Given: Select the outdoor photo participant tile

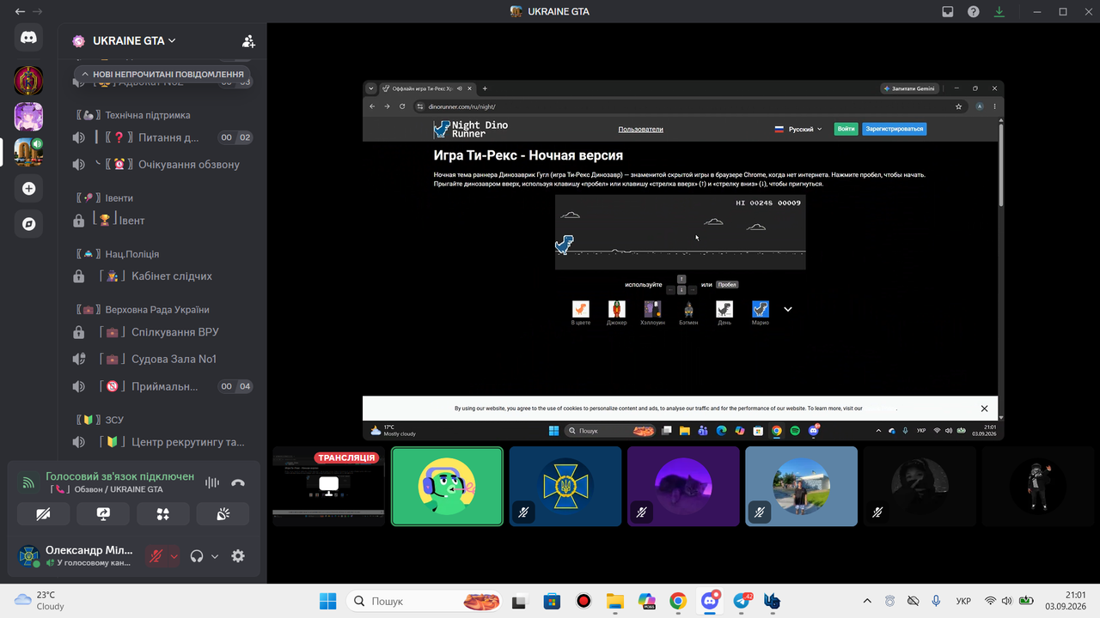Looking at the screenshot, I should click(x=801, y=486).
